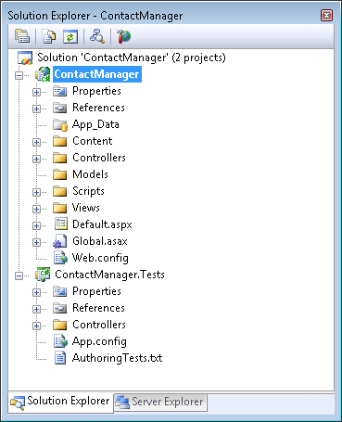Viewport: 342px width, 422px height.
Task: Expand References under ContactManager.Tests
Action: [x=36, y=309]
